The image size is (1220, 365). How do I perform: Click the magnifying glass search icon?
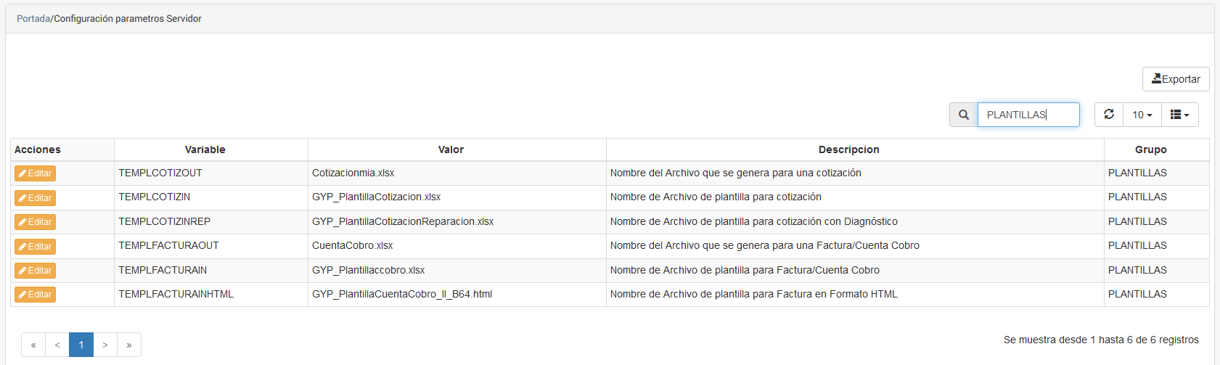(964, 115)
